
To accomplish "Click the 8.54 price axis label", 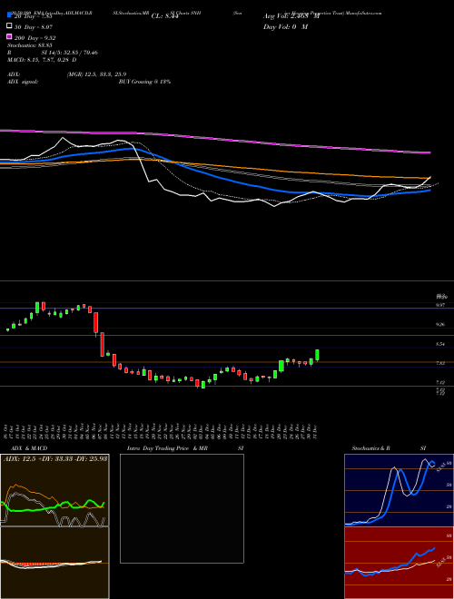I will [440, 344].
